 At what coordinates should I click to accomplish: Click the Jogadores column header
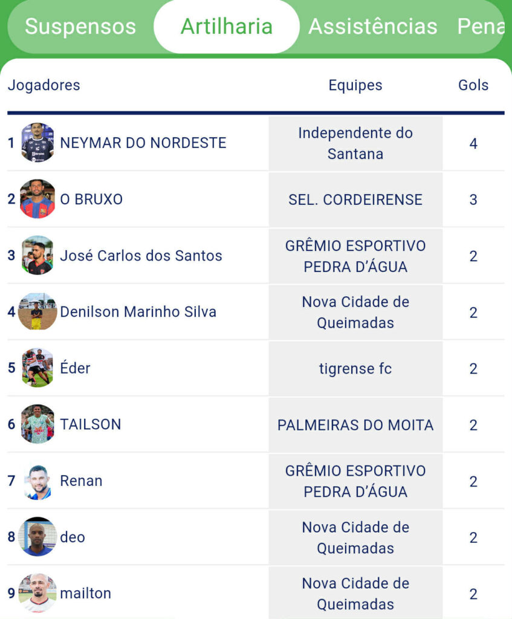pos(44,85)
